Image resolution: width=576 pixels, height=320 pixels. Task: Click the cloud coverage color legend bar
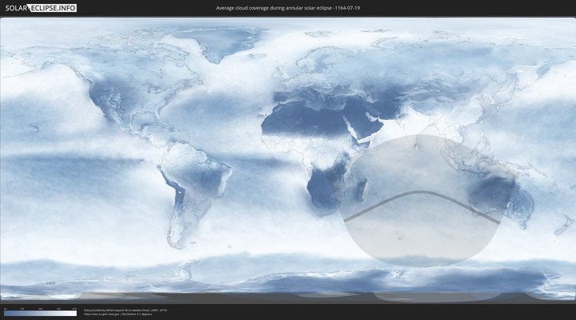[x=40, y=314]
